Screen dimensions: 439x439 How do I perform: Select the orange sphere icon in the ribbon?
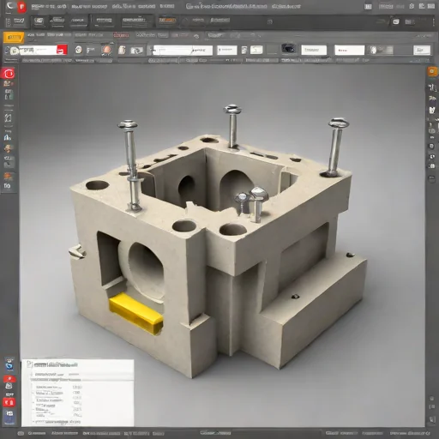click(x=106, y=50)
